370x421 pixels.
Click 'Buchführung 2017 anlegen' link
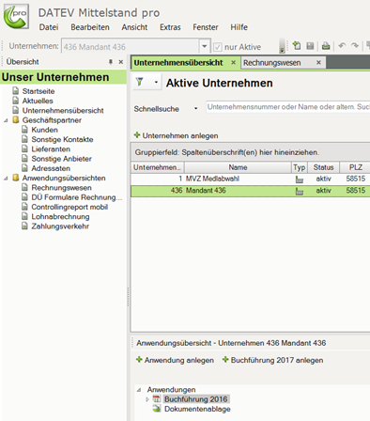(272, 360)
